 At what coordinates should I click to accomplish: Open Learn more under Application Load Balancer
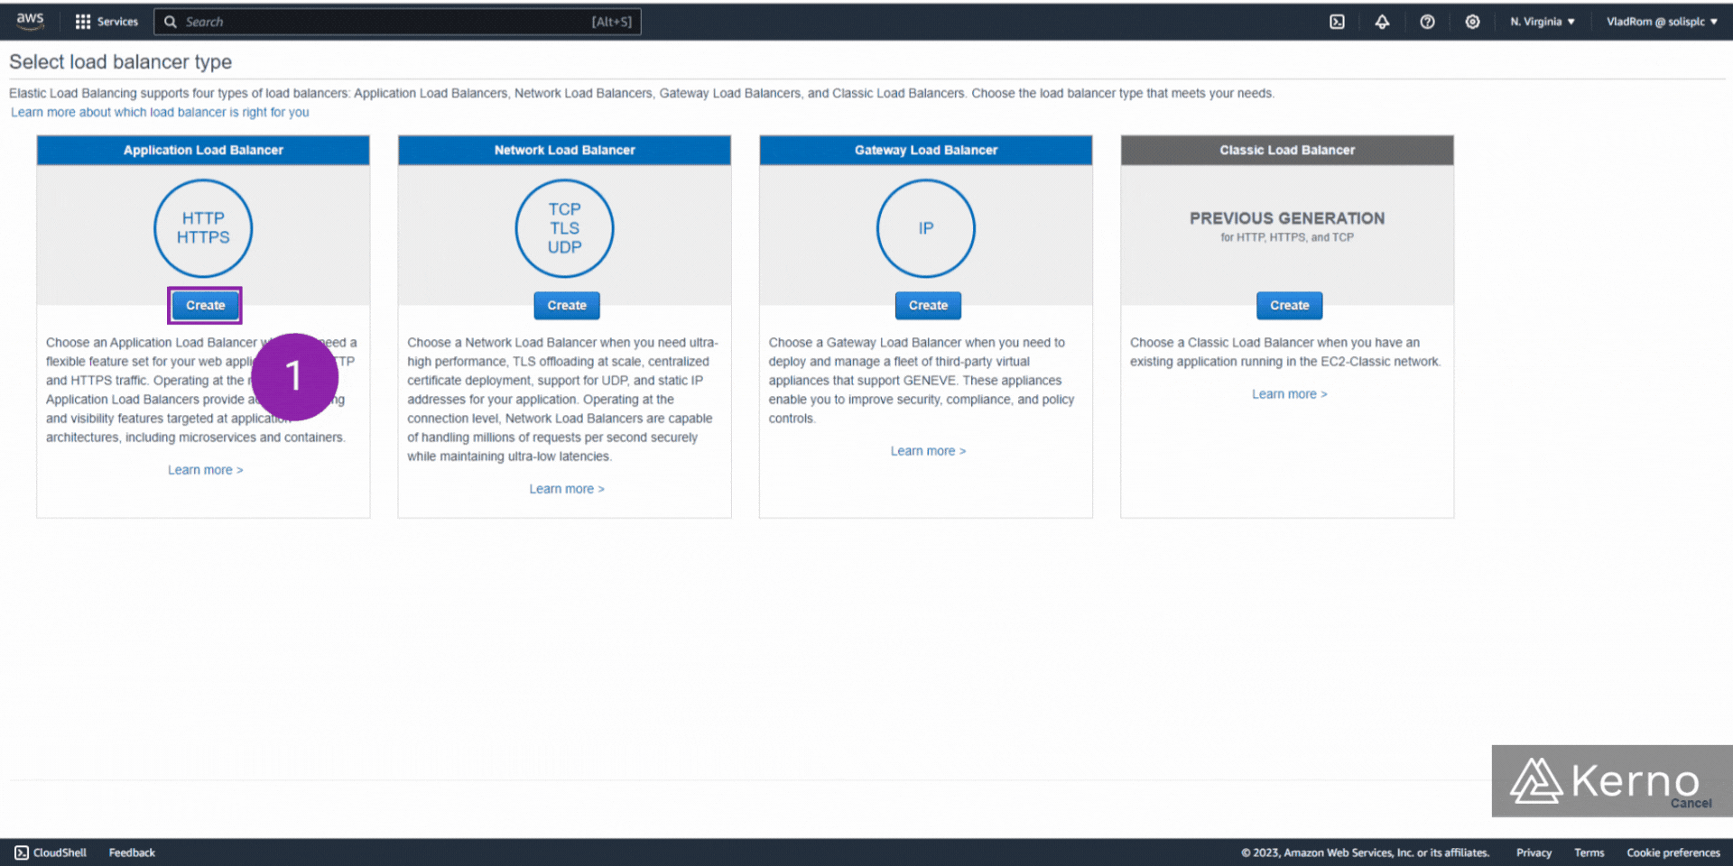(x=205, y=470)
